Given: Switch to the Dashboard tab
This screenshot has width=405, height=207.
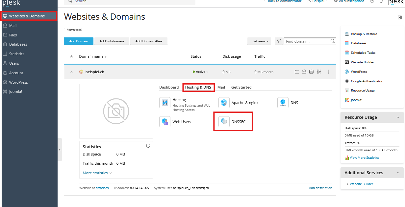Looking at the screenshot, I should coord(169,87).
